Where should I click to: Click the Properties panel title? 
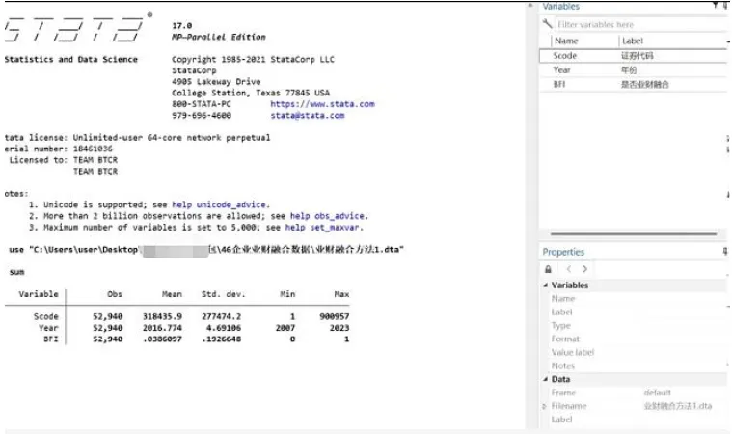[x=563, y=252]
